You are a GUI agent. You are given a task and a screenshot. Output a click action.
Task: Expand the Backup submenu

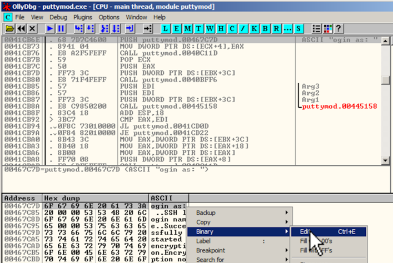pos(240,213)
